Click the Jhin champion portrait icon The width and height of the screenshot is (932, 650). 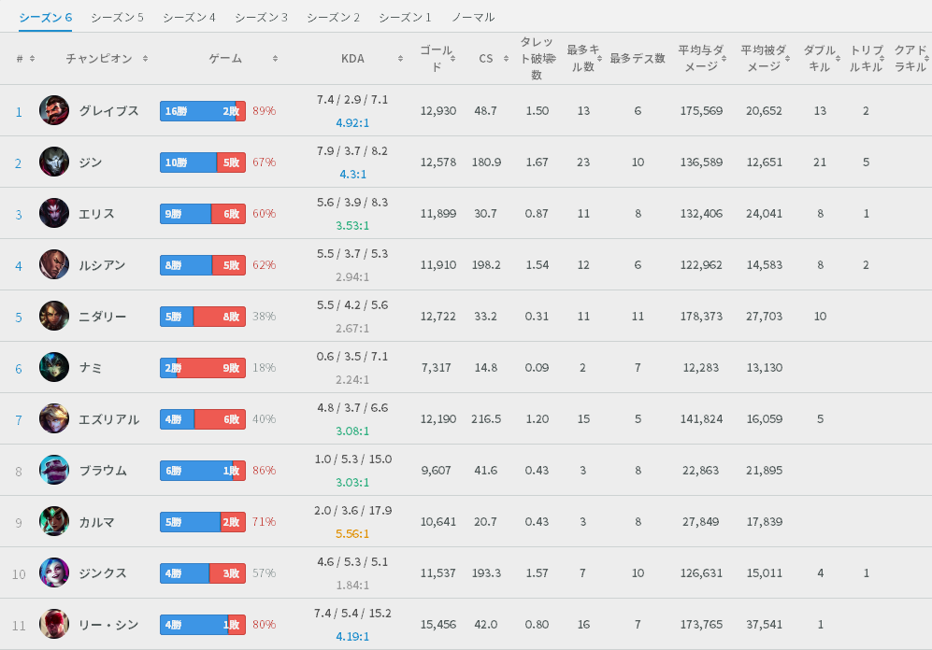click(54, 162)
